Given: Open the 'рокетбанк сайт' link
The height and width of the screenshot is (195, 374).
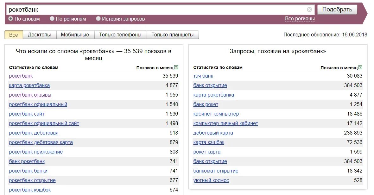Looking at the screenshot, I should (27, 114).
